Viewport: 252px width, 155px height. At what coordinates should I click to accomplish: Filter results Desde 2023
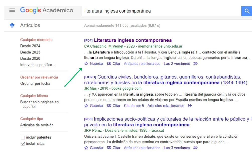30,52
